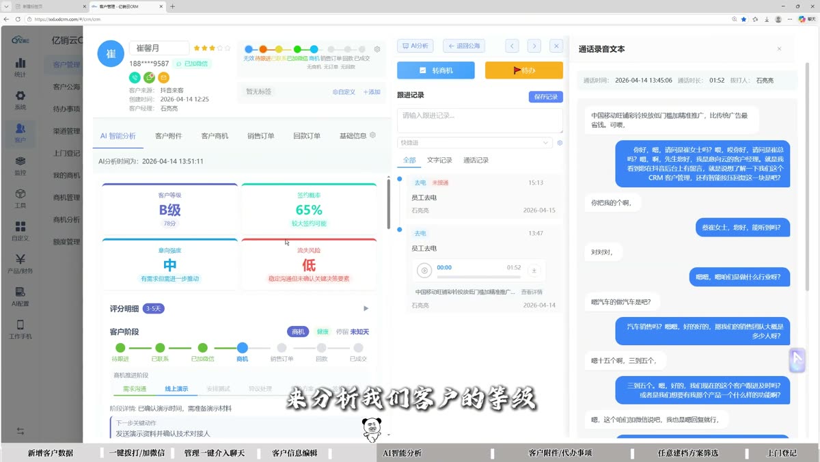Show 全部 follow-up records tab

click(x=409, y=160)
